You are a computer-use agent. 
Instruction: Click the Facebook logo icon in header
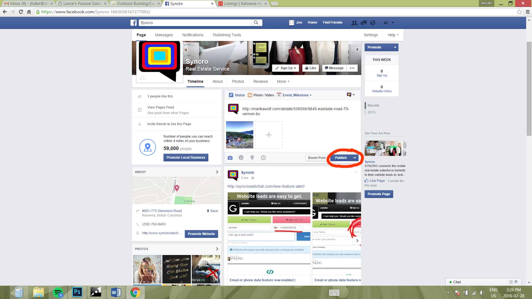[x=134, y=23]
